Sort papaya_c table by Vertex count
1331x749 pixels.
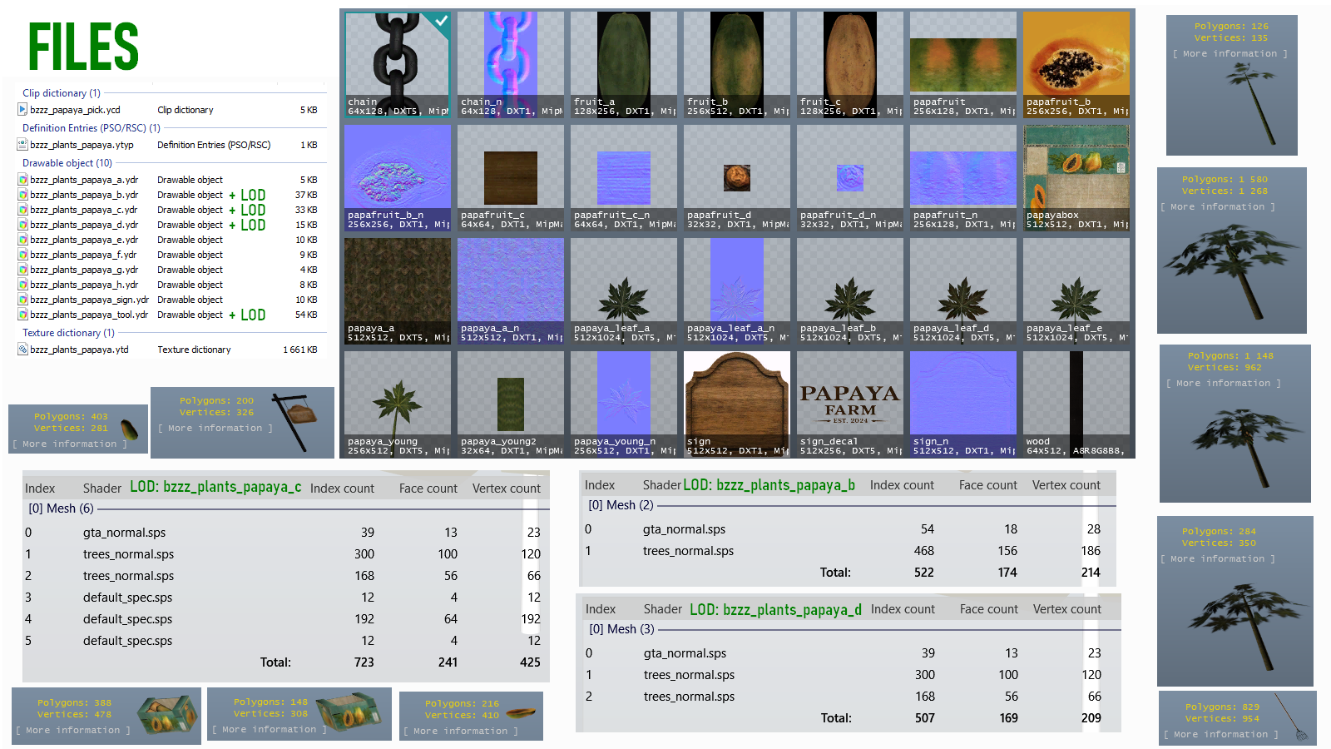(507, 489)
